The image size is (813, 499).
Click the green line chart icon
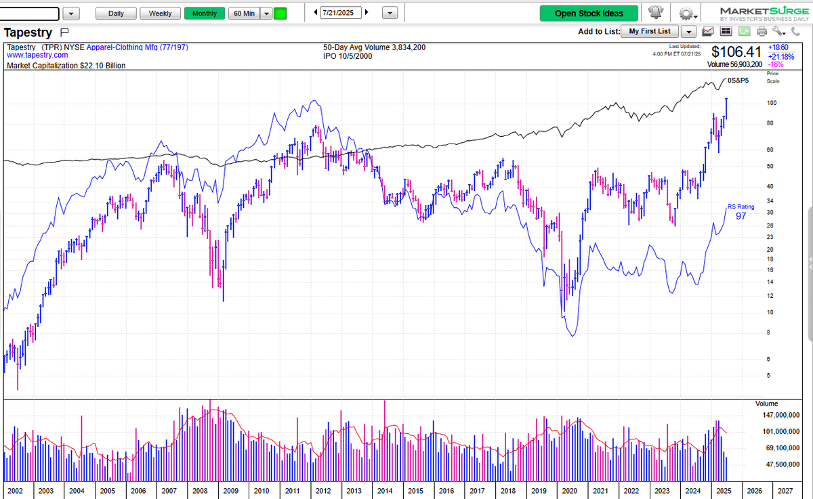click(x=744, y=31)
